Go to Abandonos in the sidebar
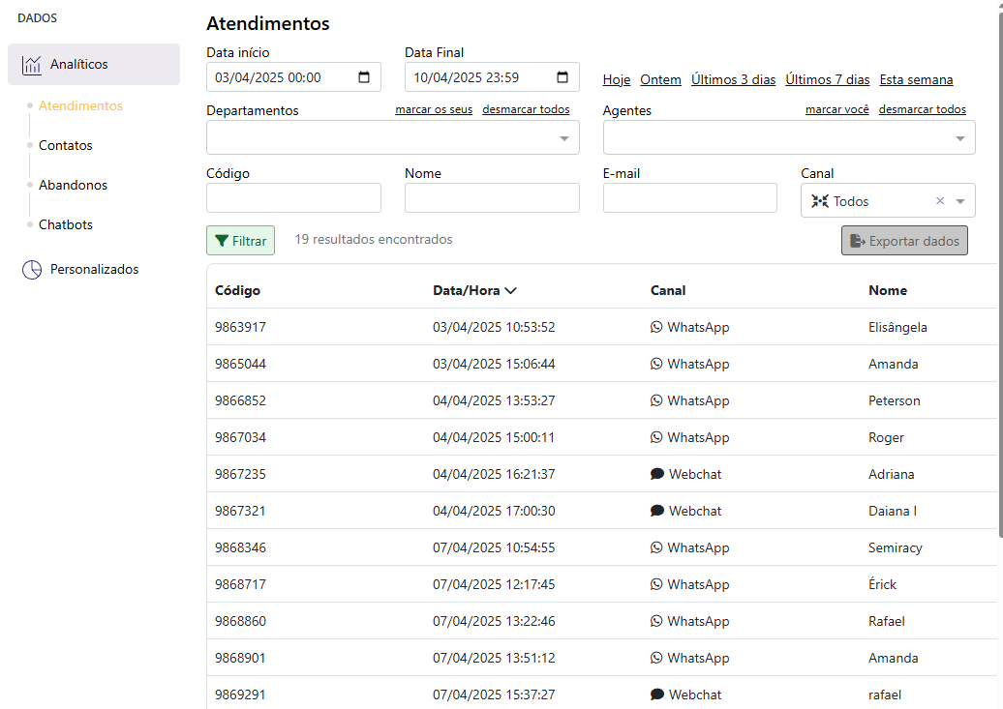The image size is (1003, 709). tap(73, 185)
